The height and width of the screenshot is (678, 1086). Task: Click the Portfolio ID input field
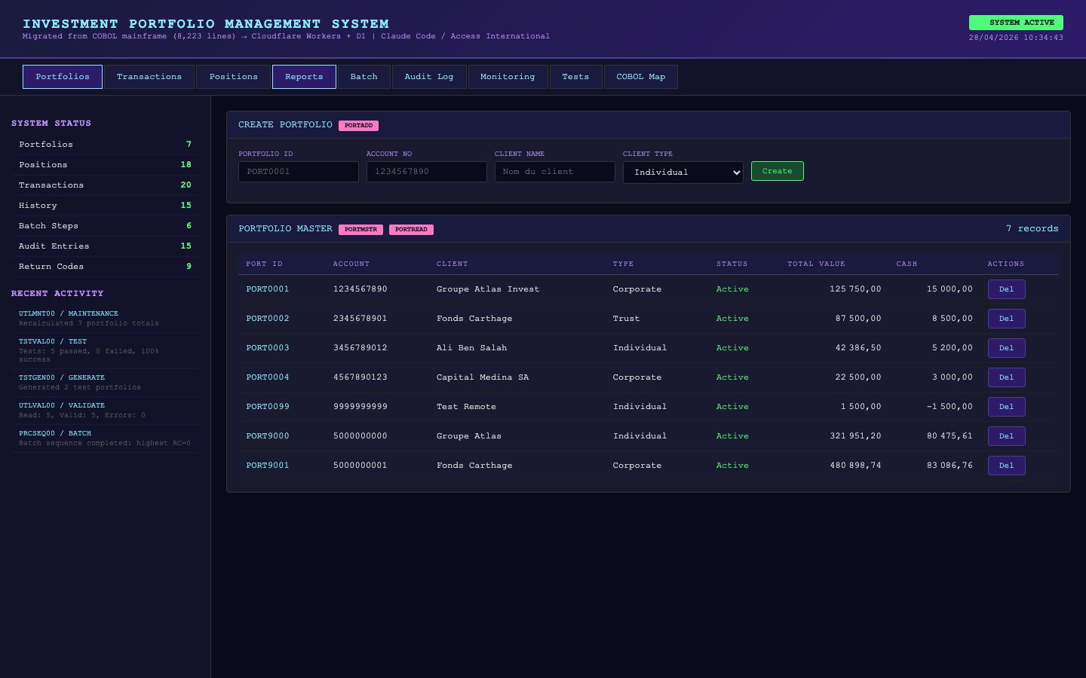298,172
